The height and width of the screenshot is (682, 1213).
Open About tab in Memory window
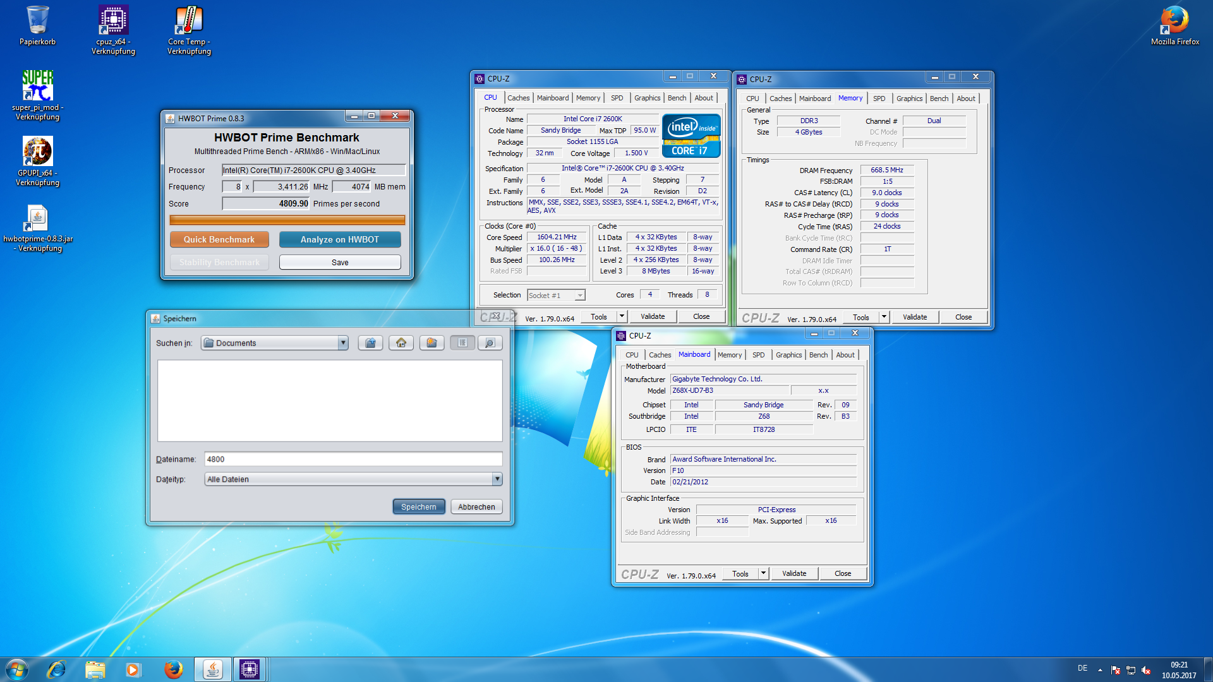[x=965, y=99]
